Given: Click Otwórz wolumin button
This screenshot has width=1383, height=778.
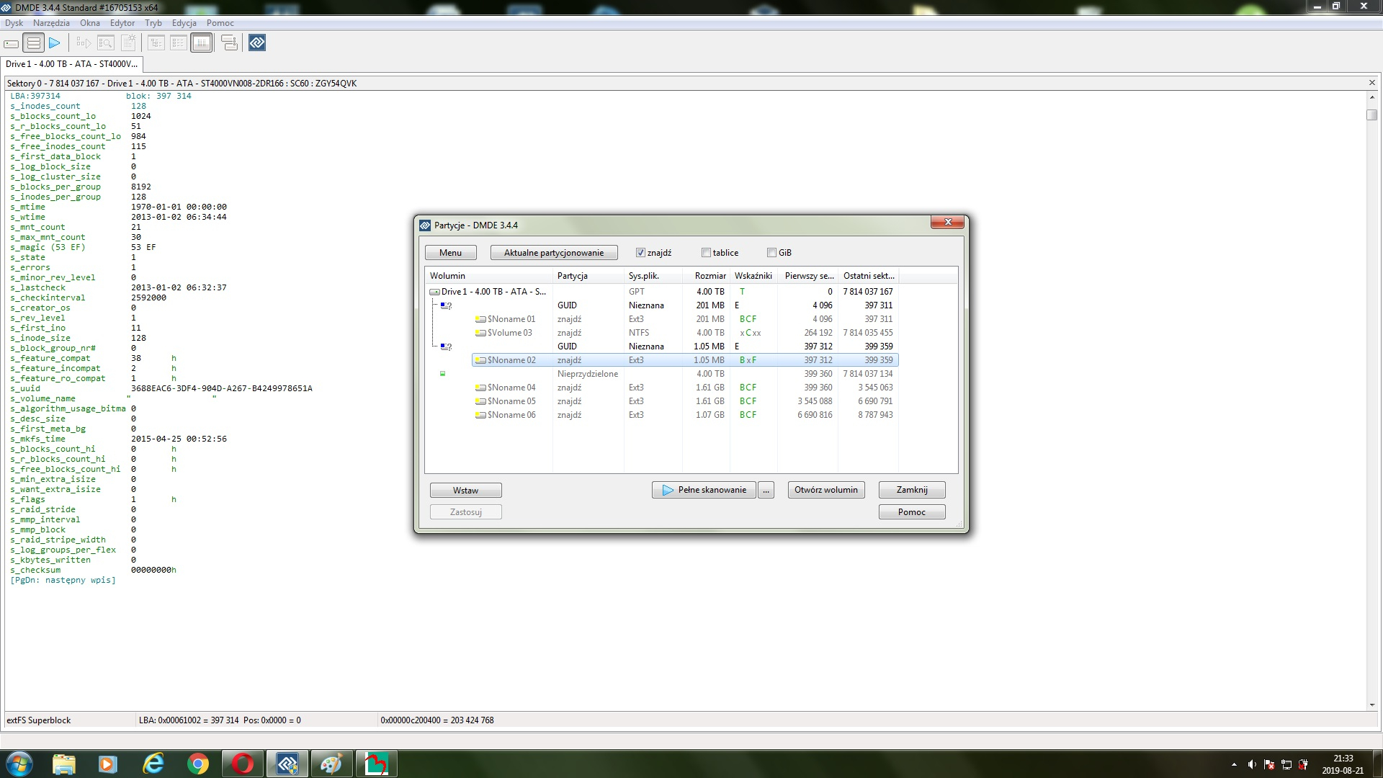Looking at the screenshot, I should [x=826, y=490].
